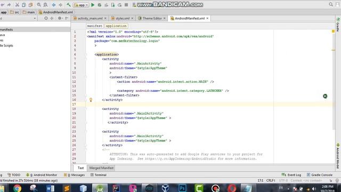
Task: Run the app with green play button
Action: pyautogui.click(x=93, y=5)
